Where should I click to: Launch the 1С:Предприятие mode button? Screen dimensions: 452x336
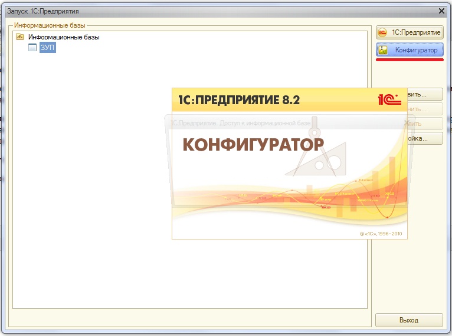click(410, 32)
